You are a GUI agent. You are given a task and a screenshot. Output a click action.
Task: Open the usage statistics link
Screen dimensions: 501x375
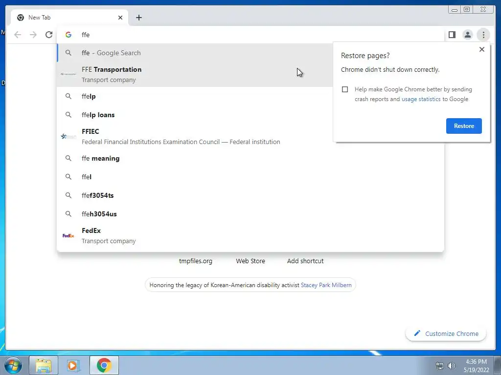click(421, 99)
